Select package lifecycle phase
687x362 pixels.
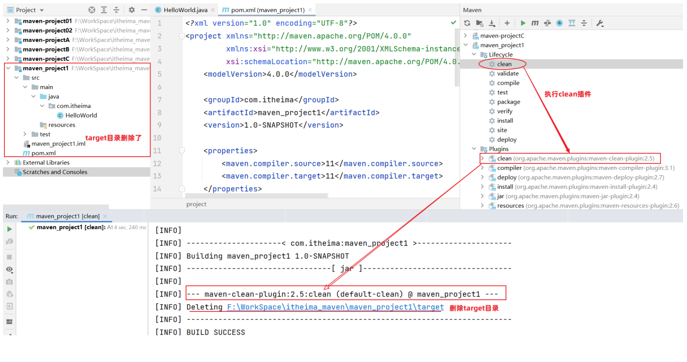click(504, 102)
